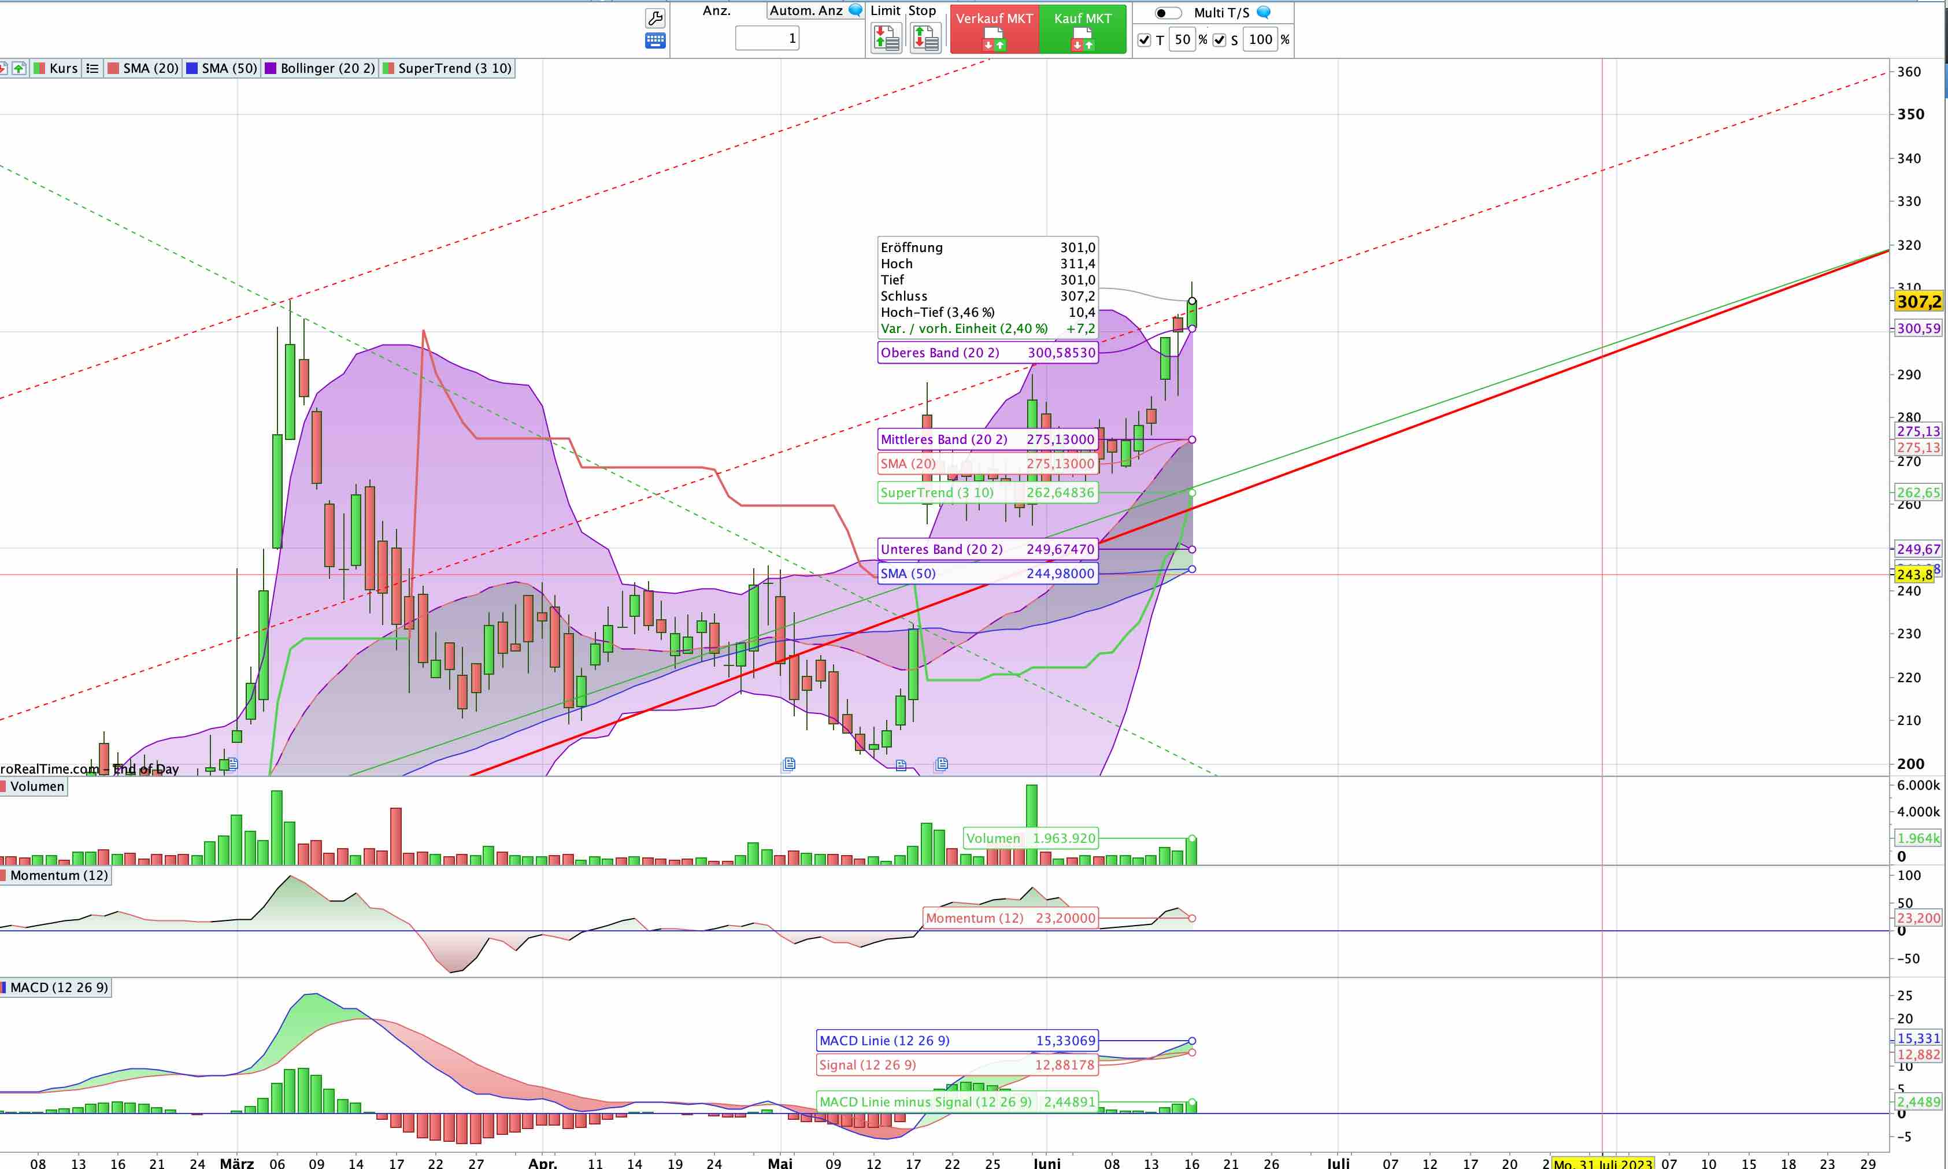
Task: Open the Bollinger (20 2) indicator settings
Action: [x=327, y=69]
